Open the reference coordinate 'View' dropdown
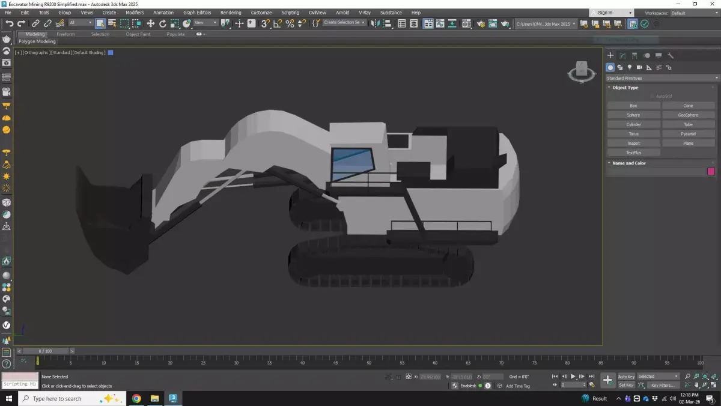 click(x=205, y=23)
